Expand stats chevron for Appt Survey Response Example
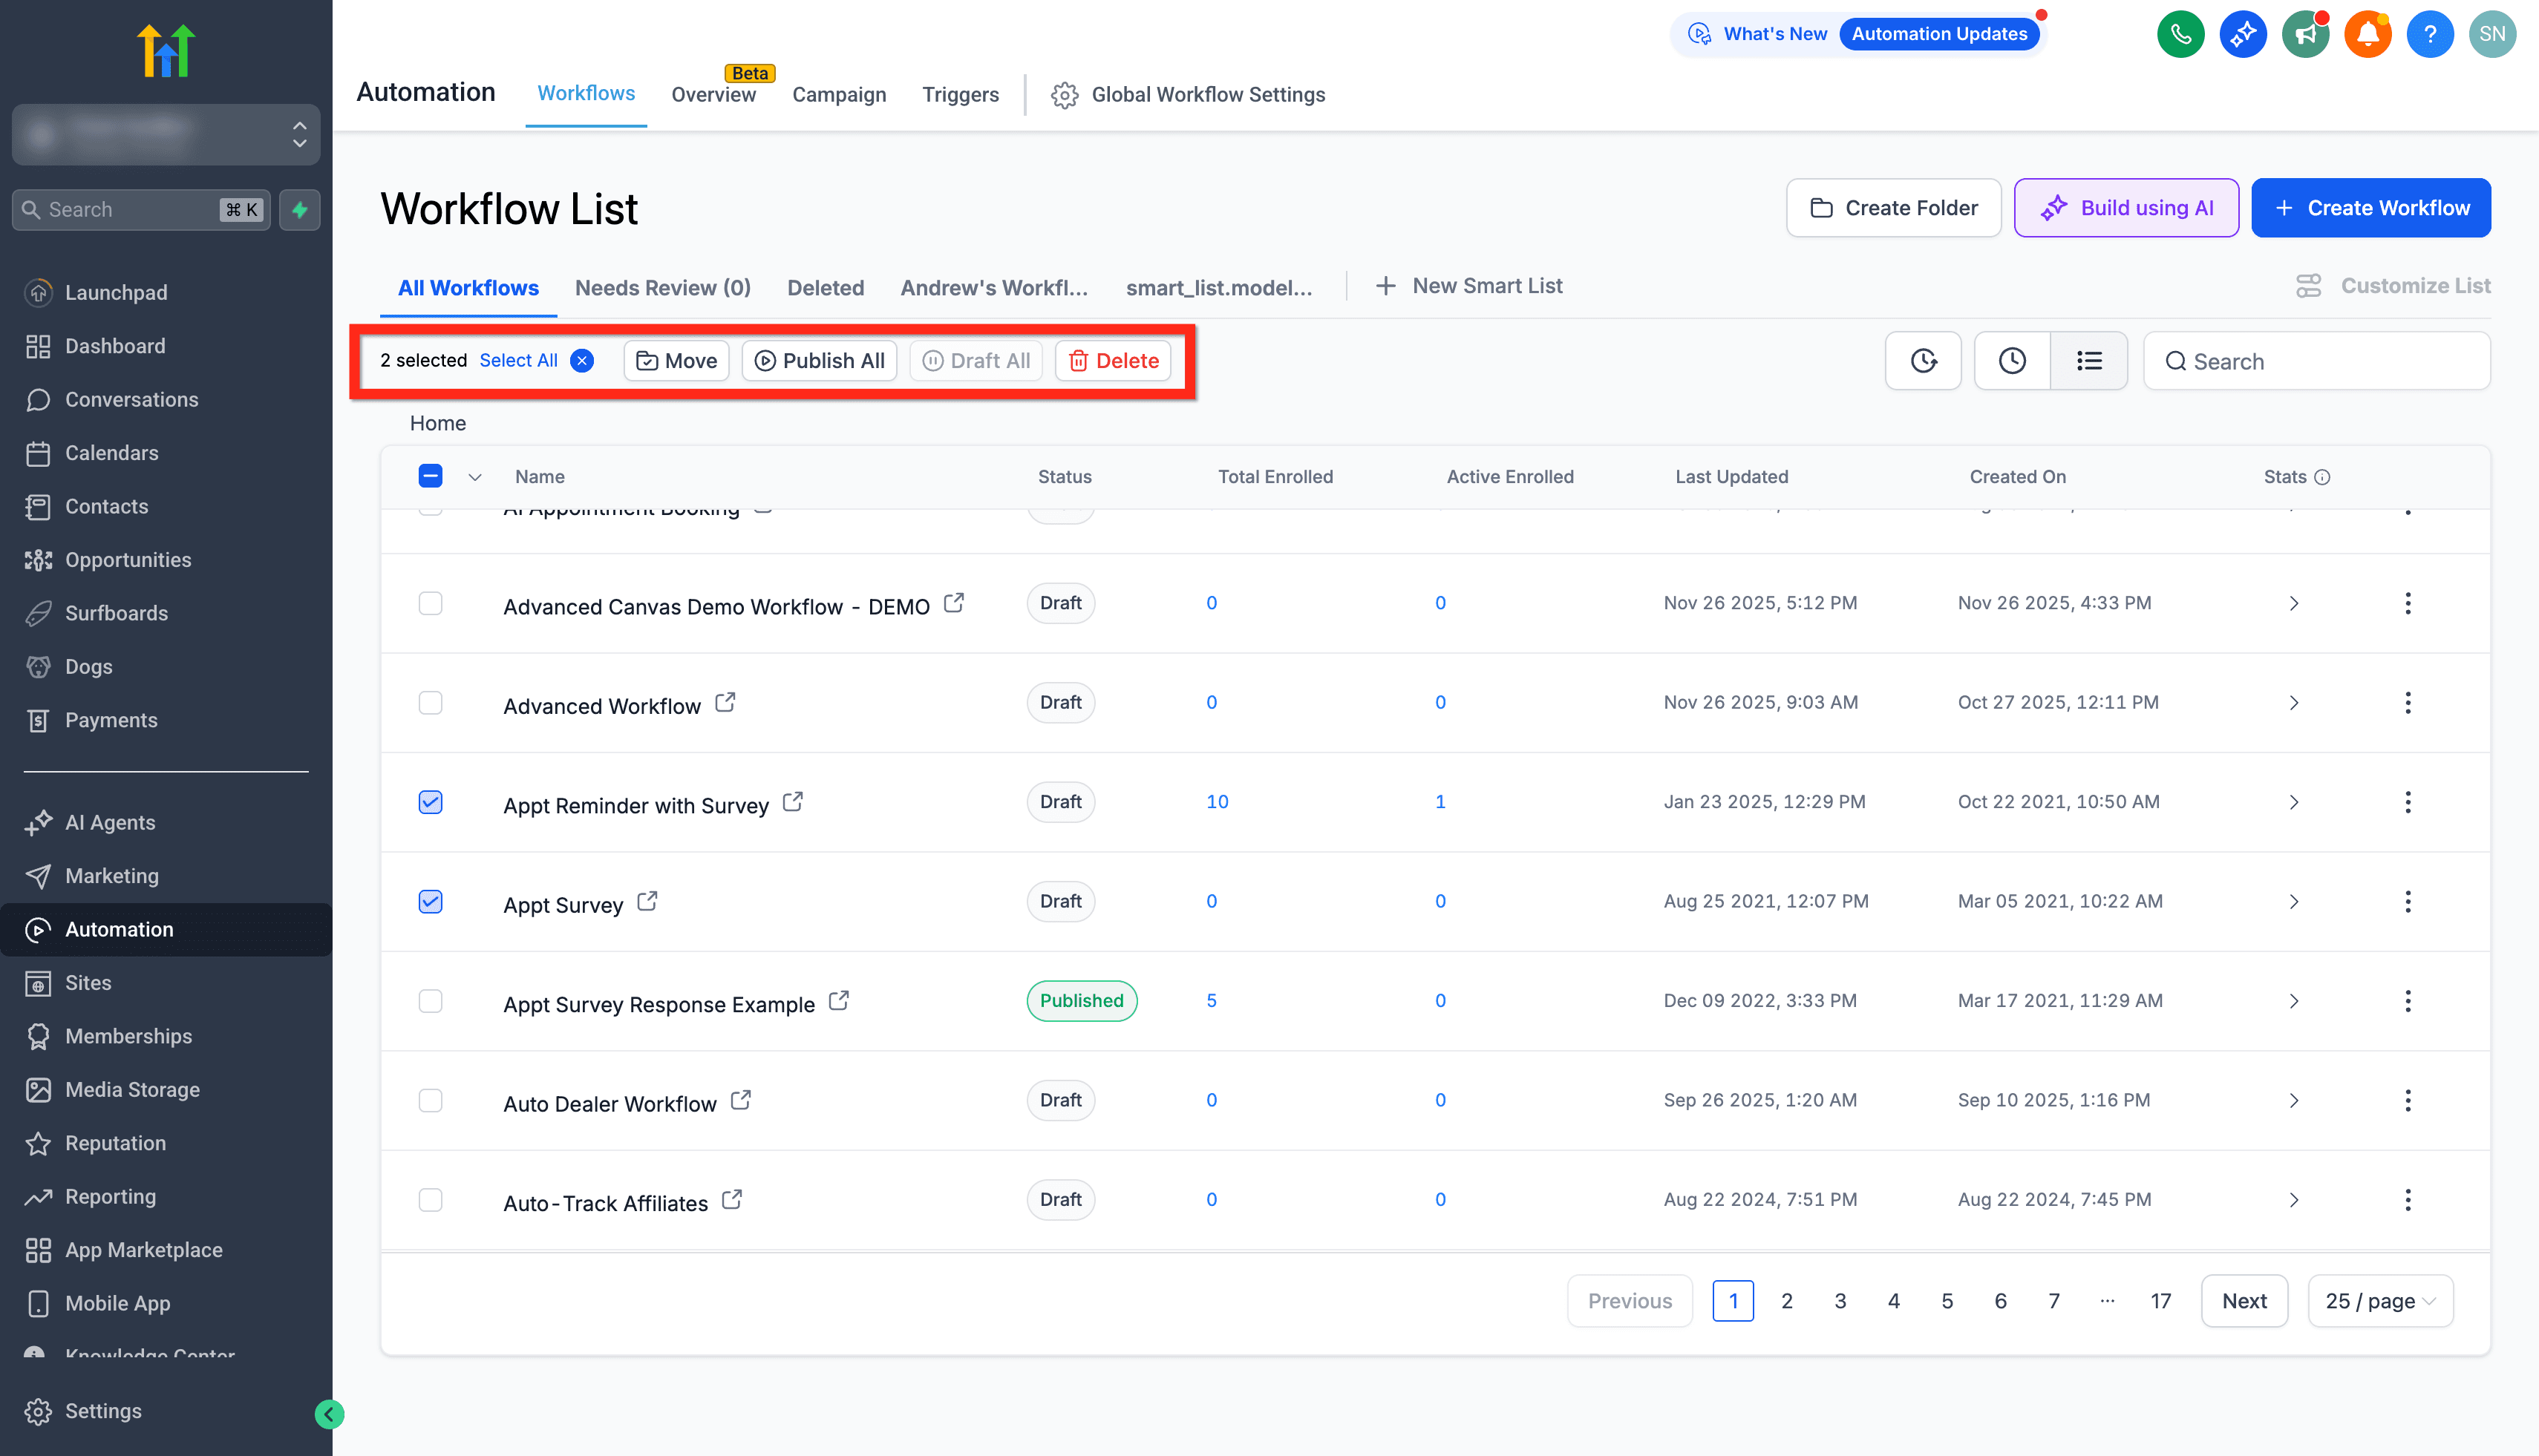Image resolution: width=2539 pixels, height=1456 pixels. [x=2294, y=1001]
